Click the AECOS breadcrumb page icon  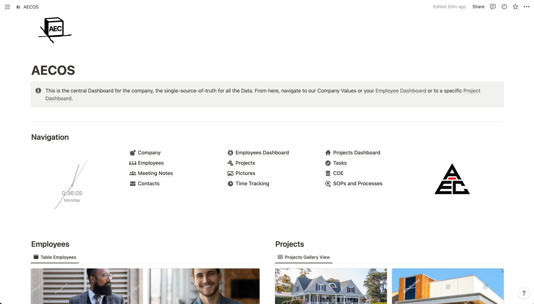coord(18,7)
